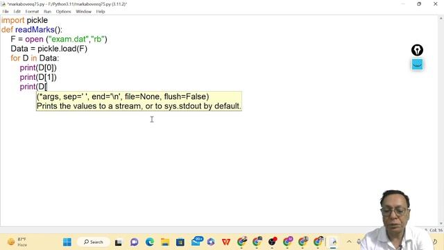Click the vertical scrollbar of the editor
Viewport: 444px width, 250px height.
441,120
